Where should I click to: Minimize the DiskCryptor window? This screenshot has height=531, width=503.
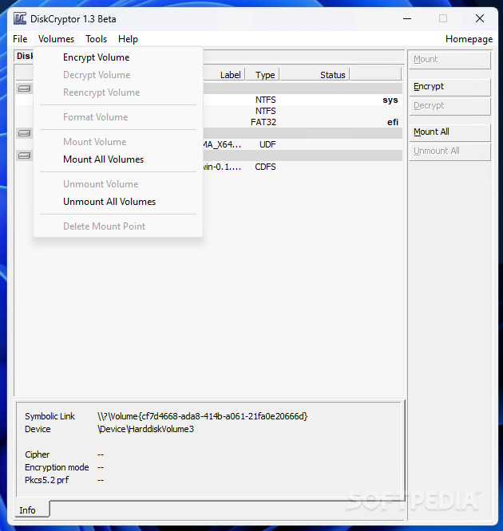point(407,18)
